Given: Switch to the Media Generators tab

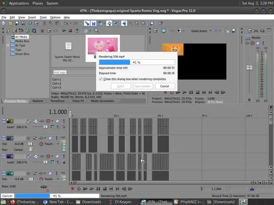Looking at the screenshot, I should coord(102,101).
